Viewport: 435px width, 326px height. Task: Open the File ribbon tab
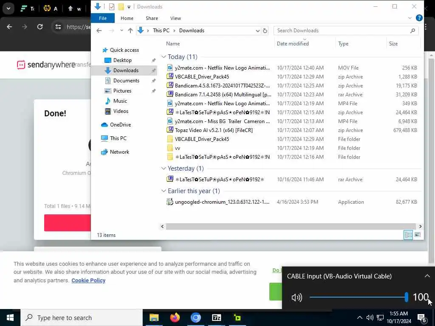[103, 18]
